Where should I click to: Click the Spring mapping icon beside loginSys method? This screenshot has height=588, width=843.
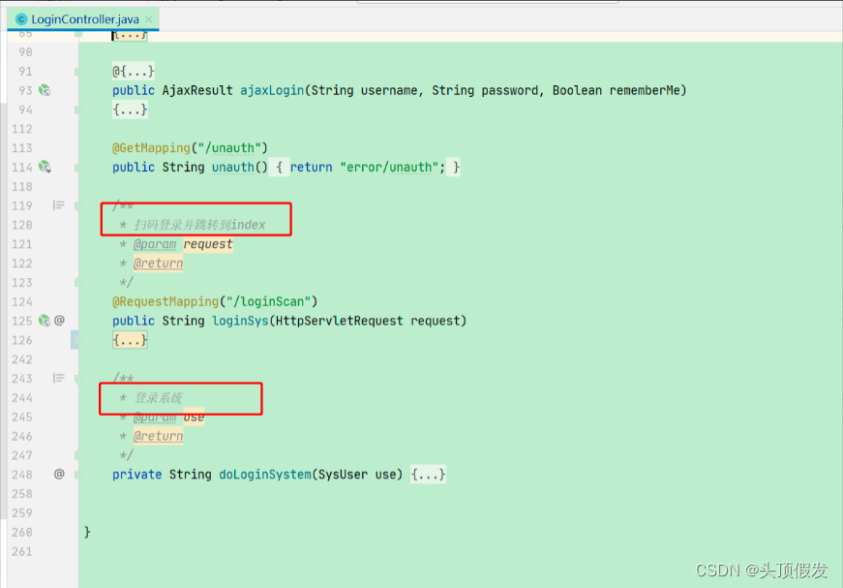tap(45, 320)
